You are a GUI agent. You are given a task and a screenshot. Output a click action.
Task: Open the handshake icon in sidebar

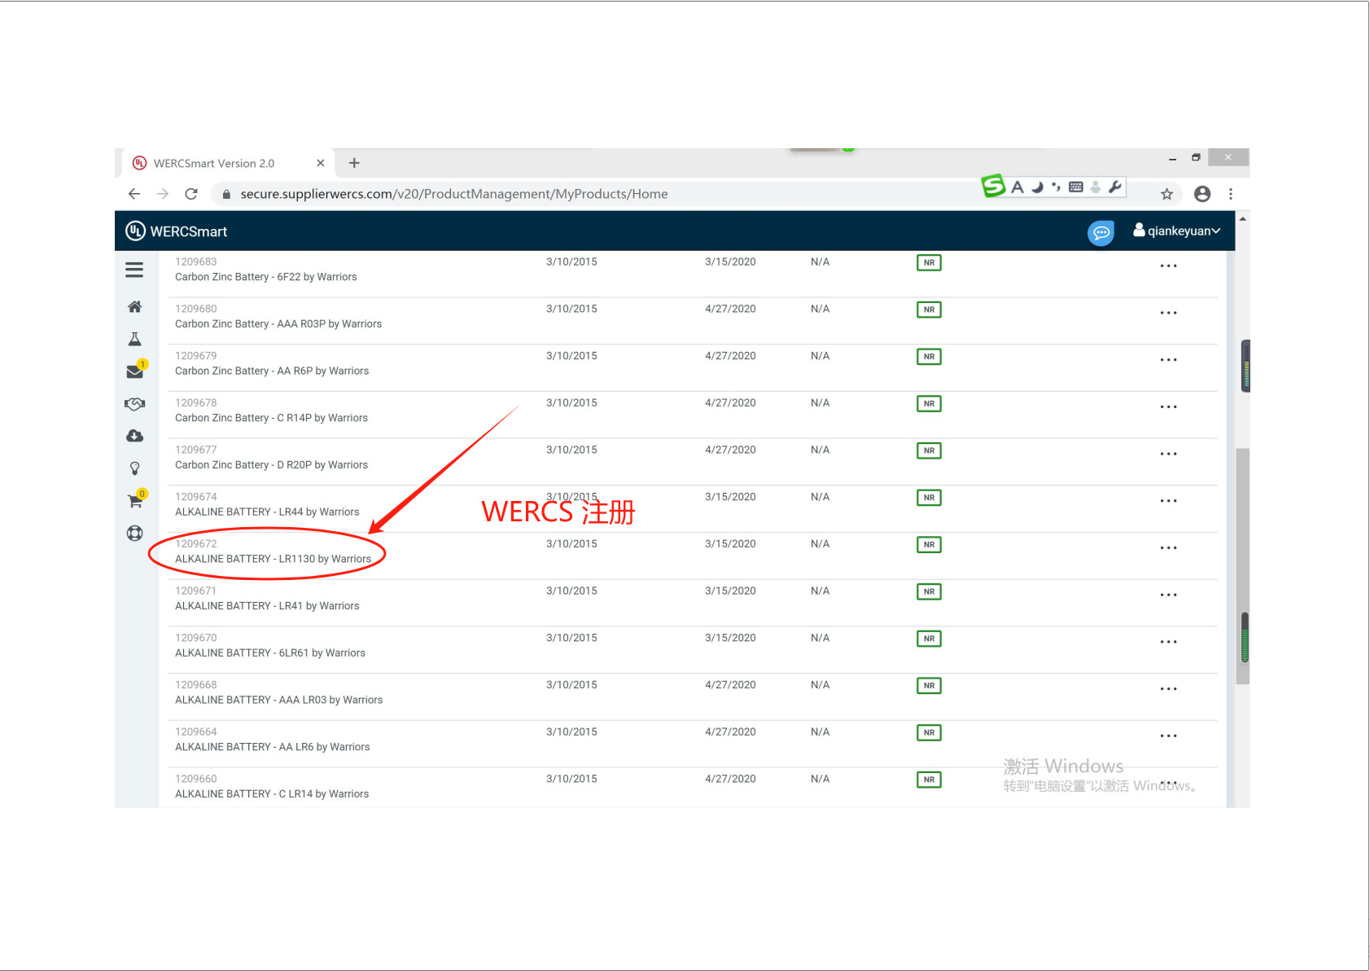click(135, 403)
